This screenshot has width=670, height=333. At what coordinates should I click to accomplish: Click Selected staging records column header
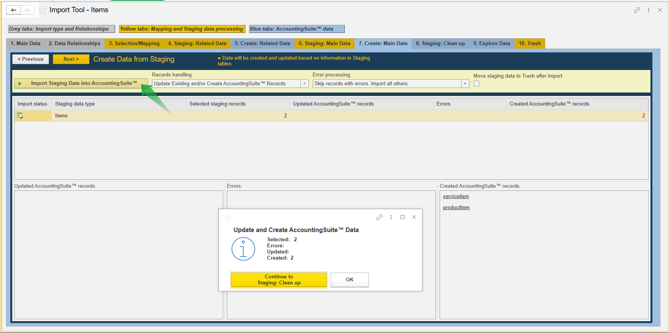[238, 104]
